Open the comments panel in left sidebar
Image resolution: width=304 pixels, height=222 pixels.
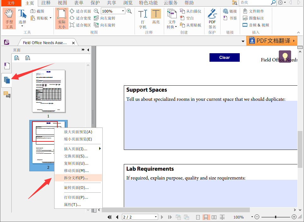pyautogui.click(x=7, y=94)
